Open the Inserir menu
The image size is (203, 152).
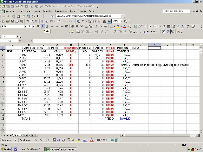pos(37,11)
